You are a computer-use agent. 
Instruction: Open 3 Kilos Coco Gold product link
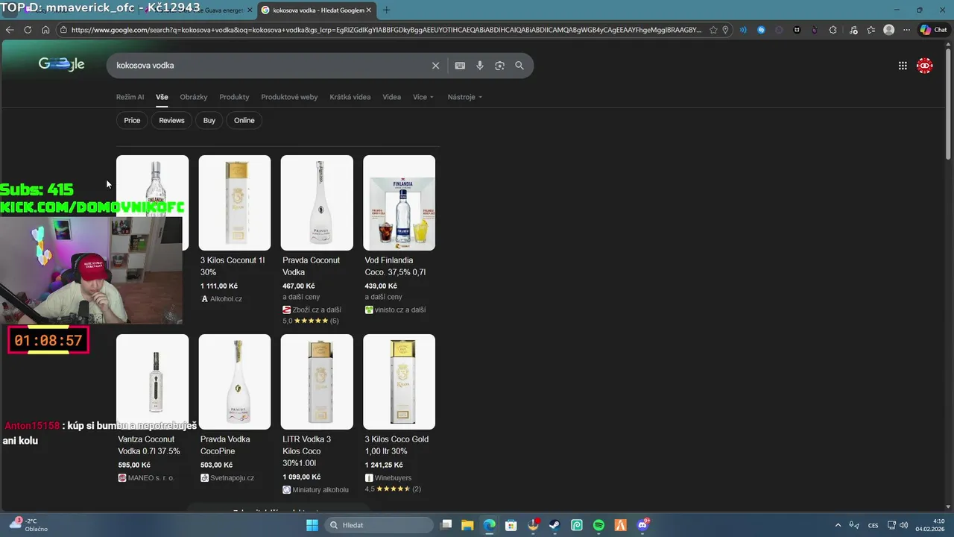397,445
